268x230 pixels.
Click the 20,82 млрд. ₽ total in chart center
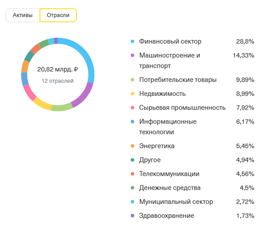[58, 69]
